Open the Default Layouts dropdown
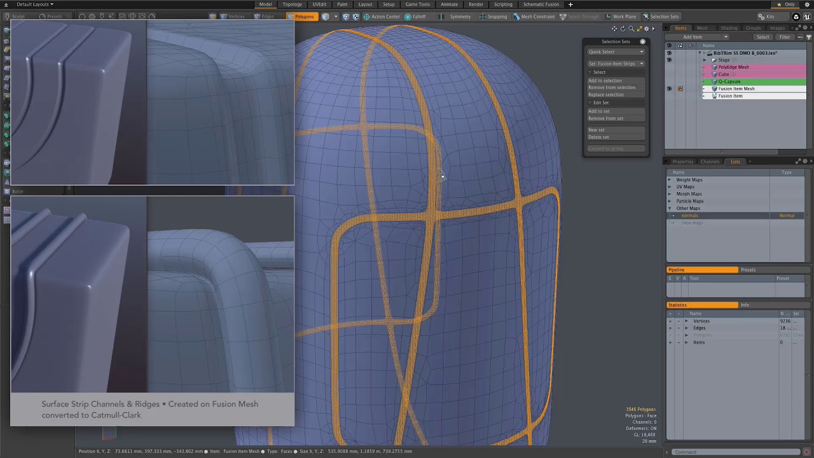This screenshot has height=458, width=814. click(35, 4)
